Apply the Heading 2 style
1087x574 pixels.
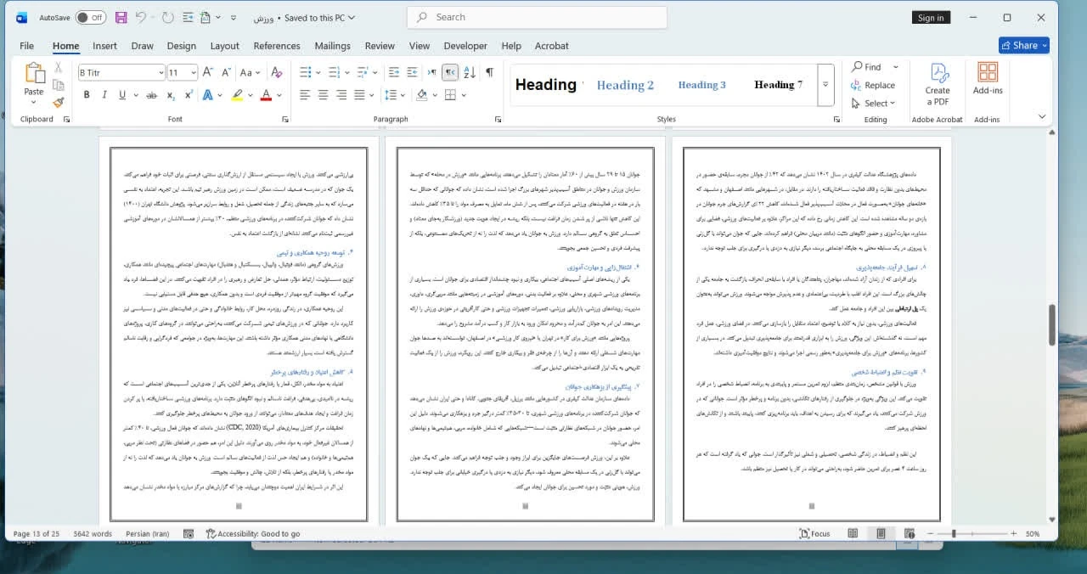pyautogui.click(x=625, y=85)
